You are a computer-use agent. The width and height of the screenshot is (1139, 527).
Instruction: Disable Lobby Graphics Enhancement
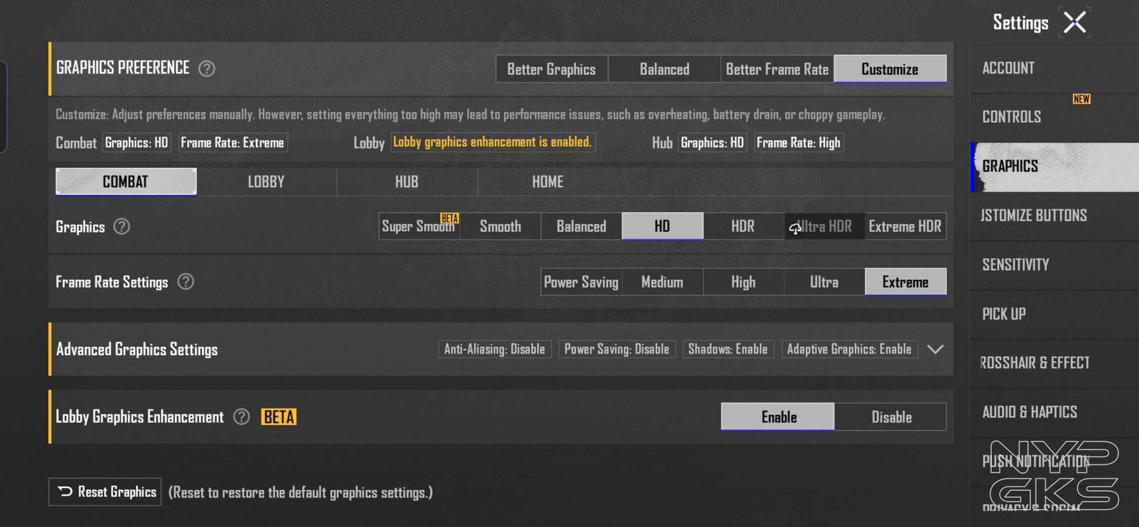click(890, 417)
